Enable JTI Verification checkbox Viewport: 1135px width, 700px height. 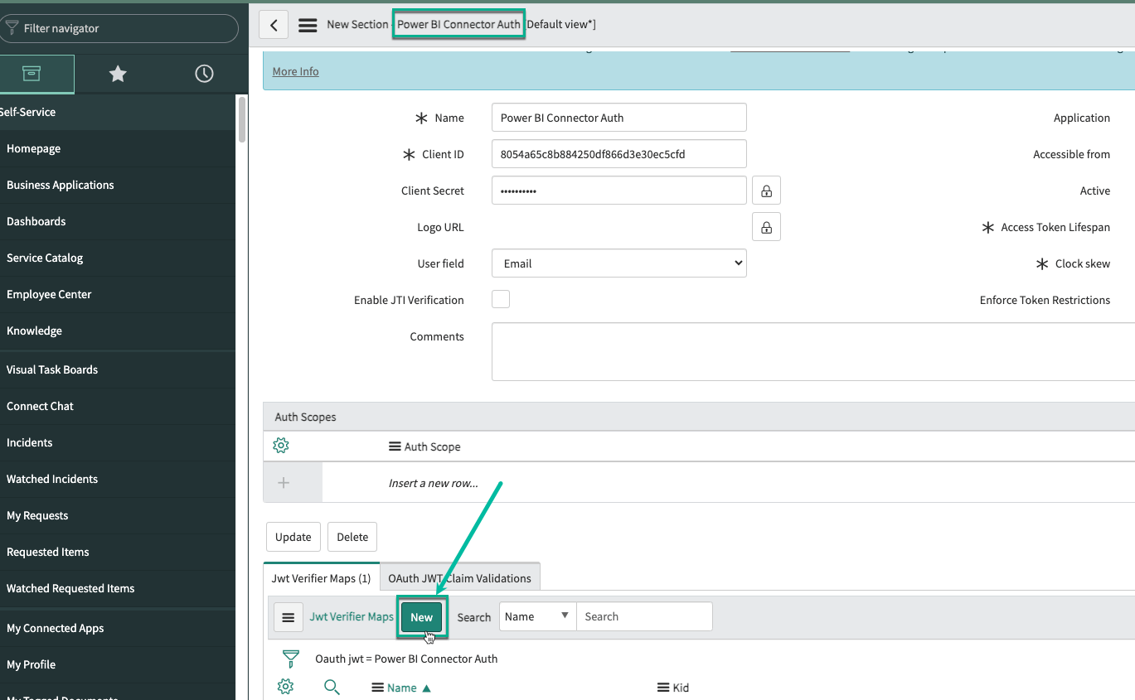(x=501, y=299)
